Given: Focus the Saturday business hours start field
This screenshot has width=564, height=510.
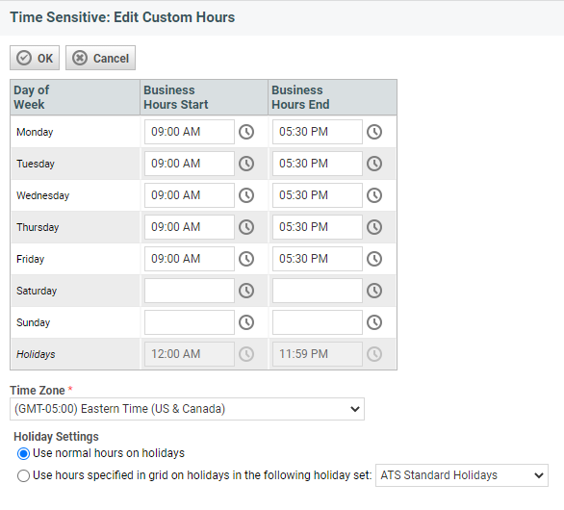Looking at the screenshot, I should tap(190, 291).
